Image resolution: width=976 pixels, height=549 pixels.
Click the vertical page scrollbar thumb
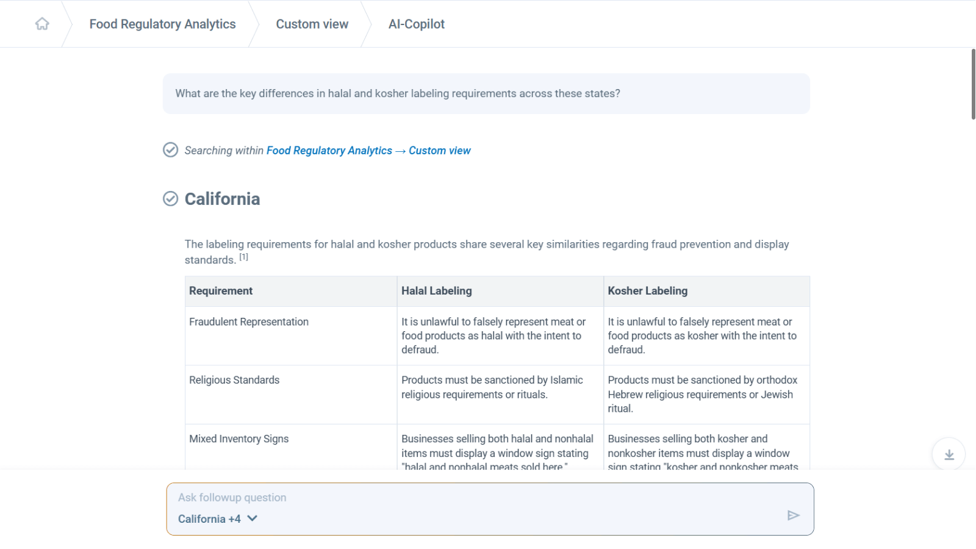point(973,84)
